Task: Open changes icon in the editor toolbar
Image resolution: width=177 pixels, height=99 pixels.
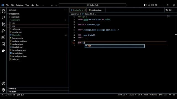Action: (x=166, y=10)
